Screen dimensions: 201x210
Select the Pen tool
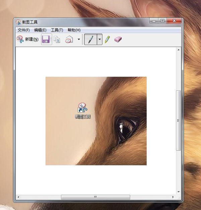(x=90, y=40)
